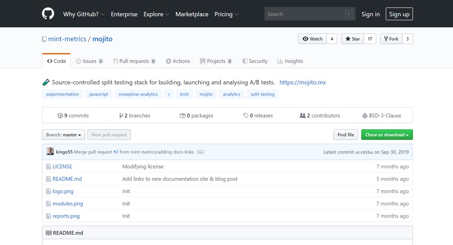The width and height of the screenshot is (453, 245).
Task: Open the Pricing dropdown menu
Action: tap(226, 14)
